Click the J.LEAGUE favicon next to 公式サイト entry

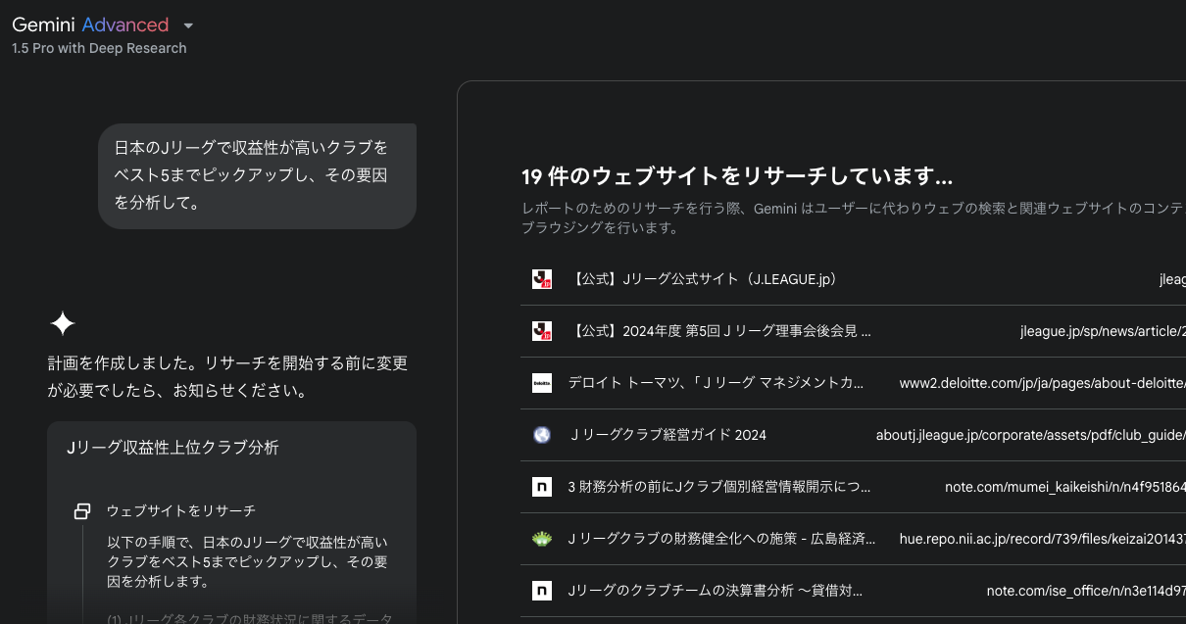point(542,278)
